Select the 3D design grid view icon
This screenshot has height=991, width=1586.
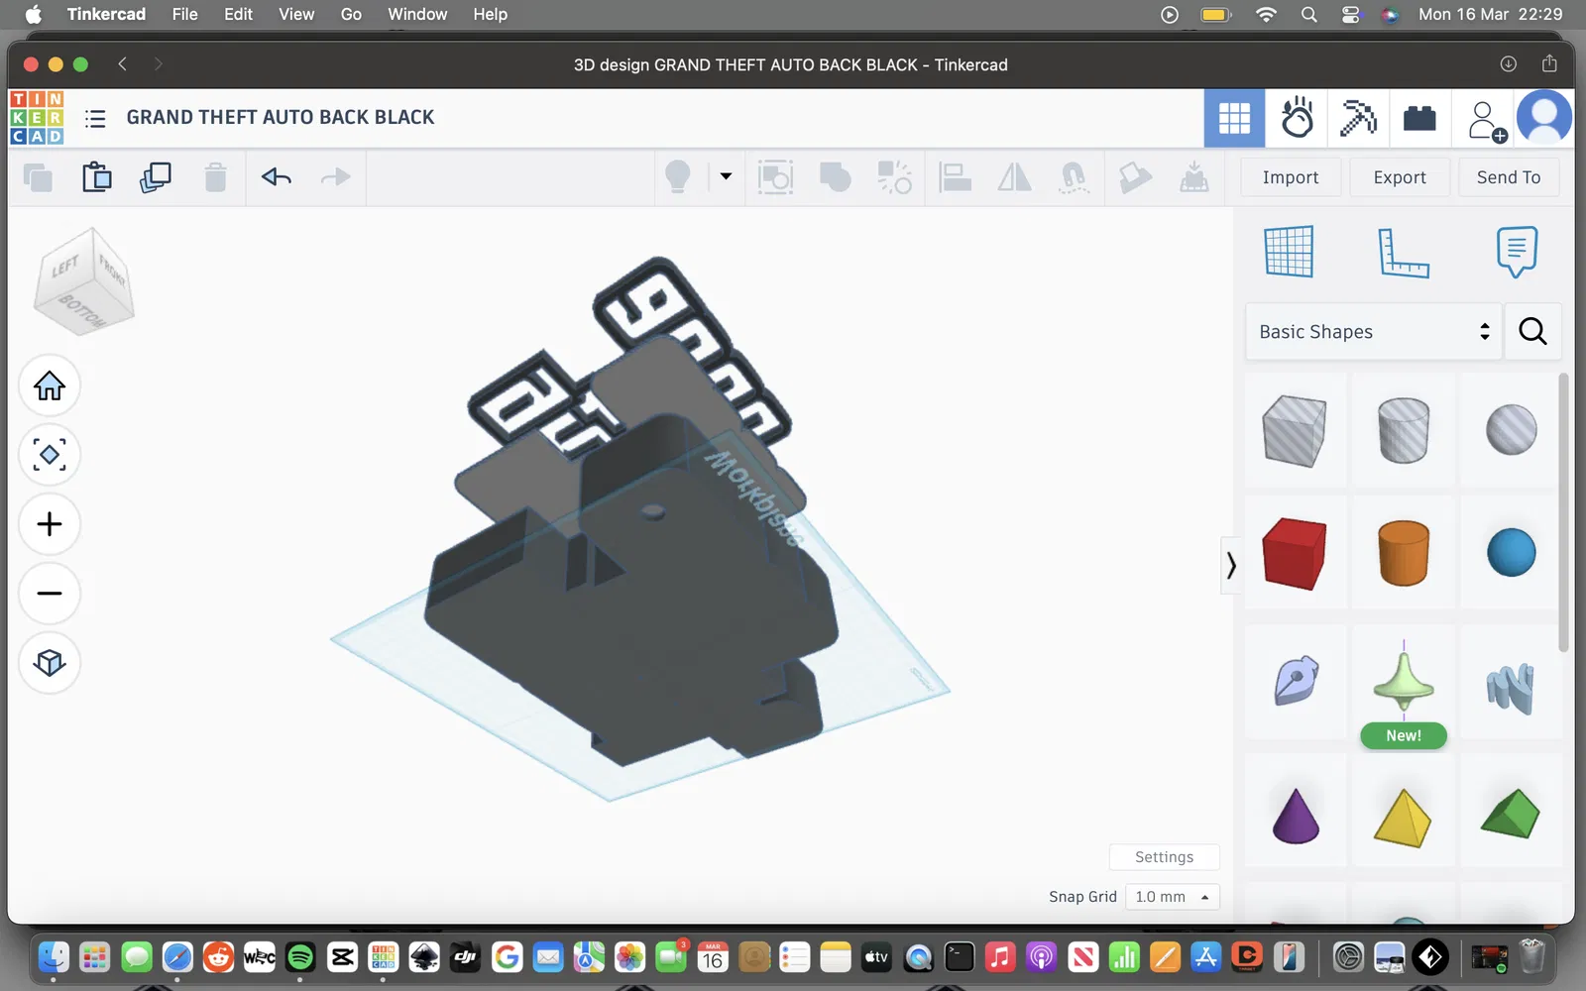1234,118
